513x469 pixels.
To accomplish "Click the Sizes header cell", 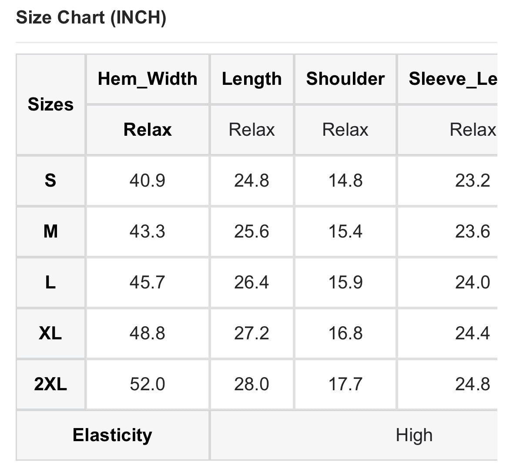I will point(50,104).
